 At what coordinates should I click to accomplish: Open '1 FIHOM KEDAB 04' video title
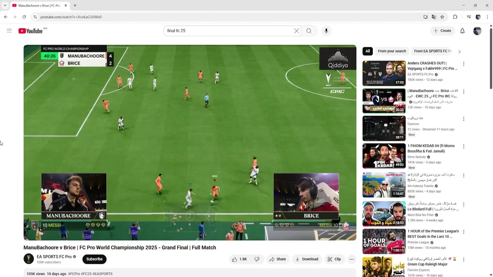(431, 148)
